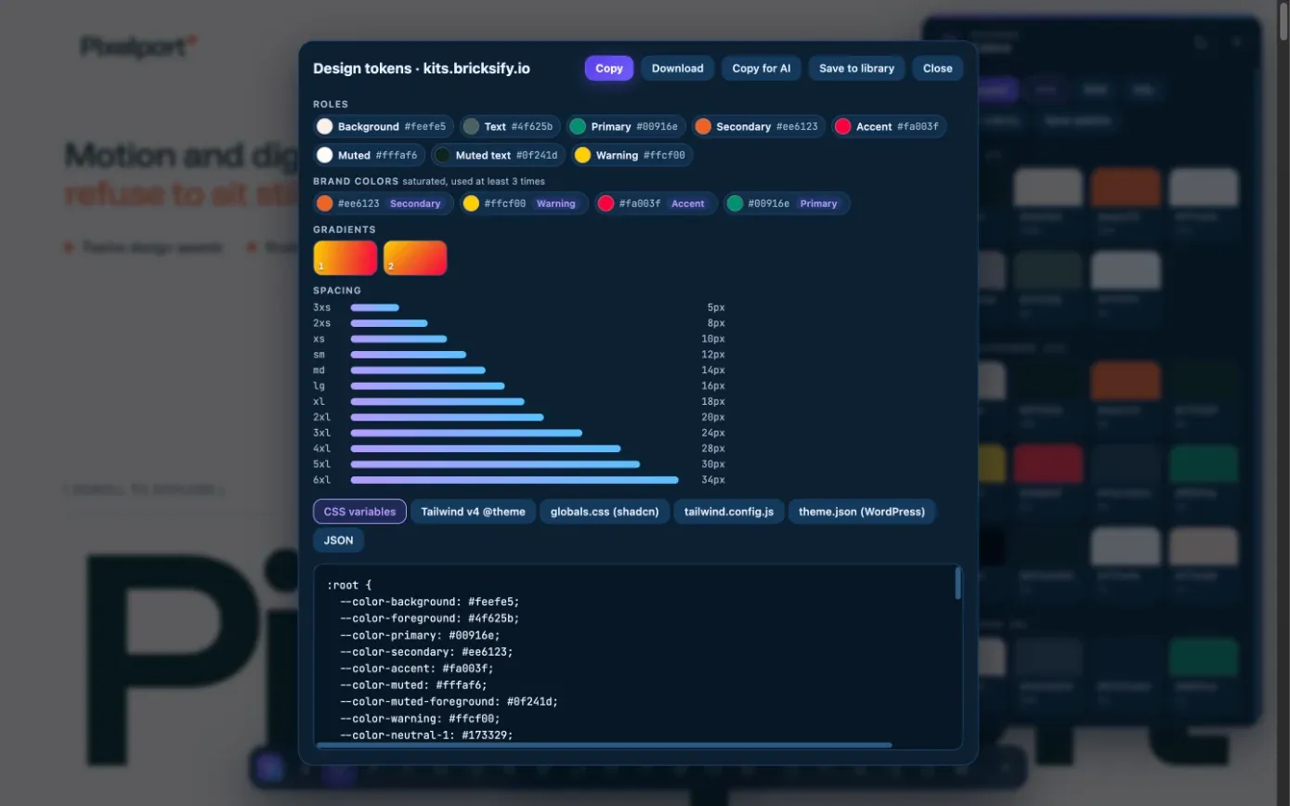Click the :root { code line

pyautogui.click(x=349, y=585)
